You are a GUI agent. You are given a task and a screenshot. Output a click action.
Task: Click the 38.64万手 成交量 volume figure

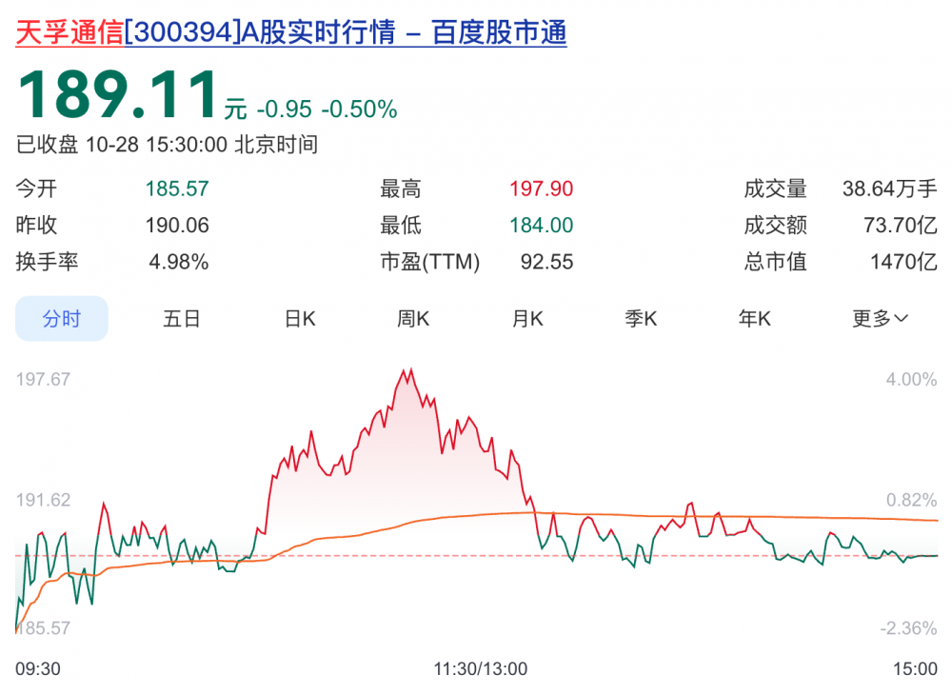[889, 189]
